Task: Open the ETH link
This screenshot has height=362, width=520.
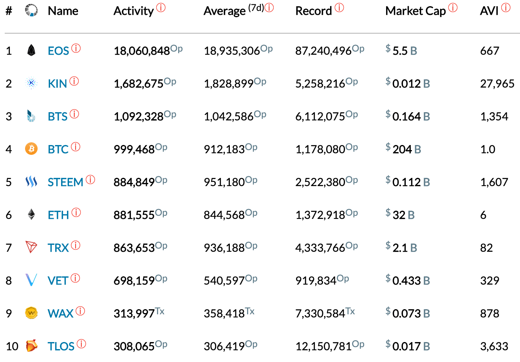Action: 58,215
